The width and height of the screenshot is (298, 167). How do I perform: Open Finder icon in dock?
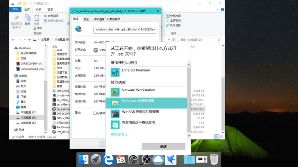83,159
